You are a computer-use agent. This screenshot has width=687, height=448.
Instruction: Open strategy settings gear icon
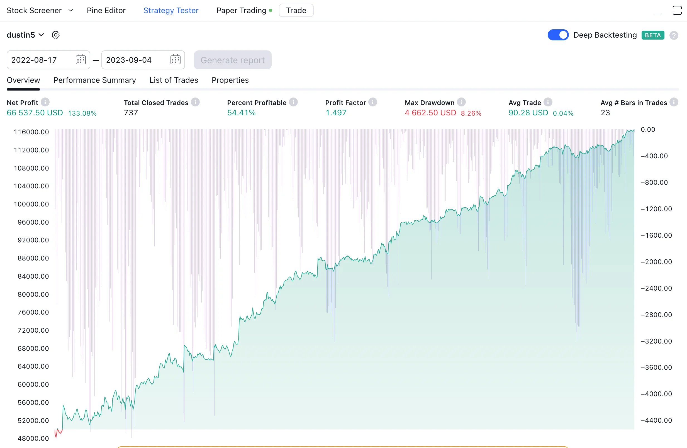[x=55, y=35]
